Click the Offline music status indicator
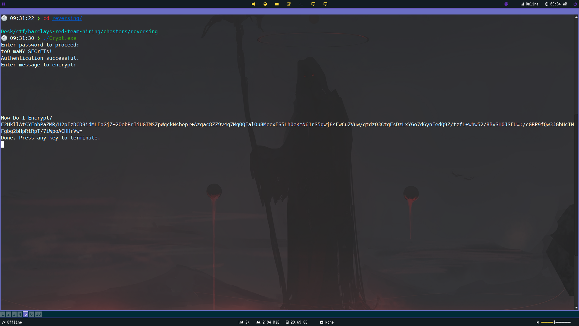579x326 pixels. pyautogui.click(x=12, y=322)
